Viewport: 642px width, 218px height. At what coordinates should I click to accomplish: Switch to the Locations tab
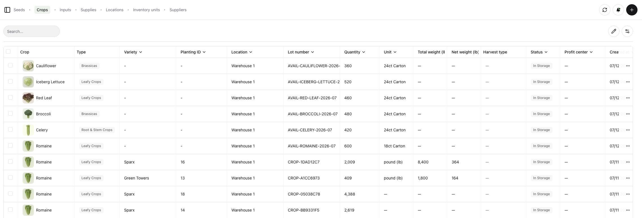point(115,10)
